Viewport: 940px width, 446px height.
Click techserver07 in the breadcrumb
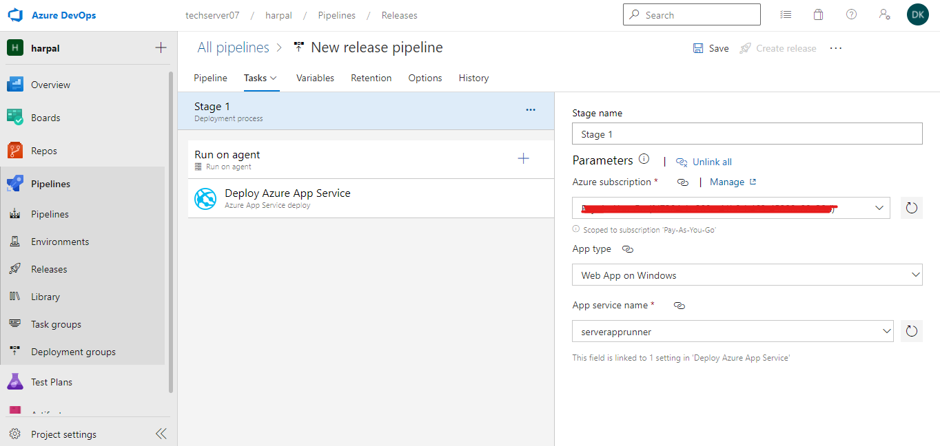point(212,15)
